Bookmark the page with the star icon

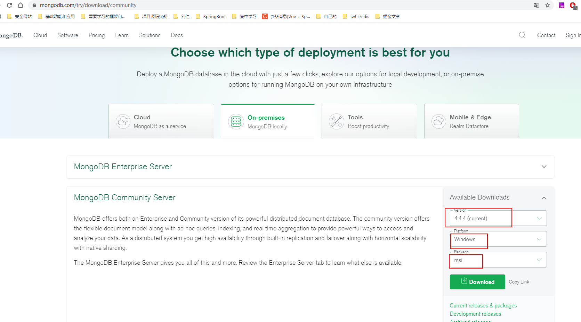[548, 5]
